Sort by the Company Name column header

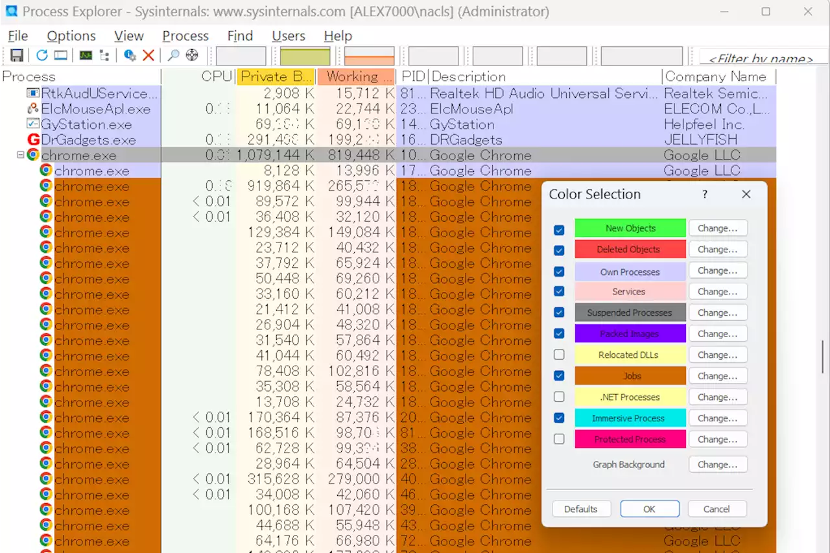[x=718, y=76]
